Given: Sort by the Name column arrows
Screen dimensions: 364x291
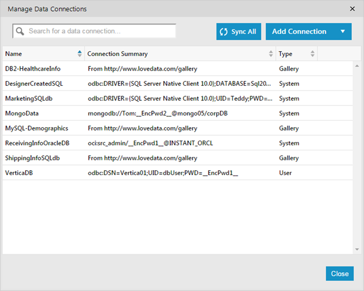Looking at the screenshot, I should 79,54.
